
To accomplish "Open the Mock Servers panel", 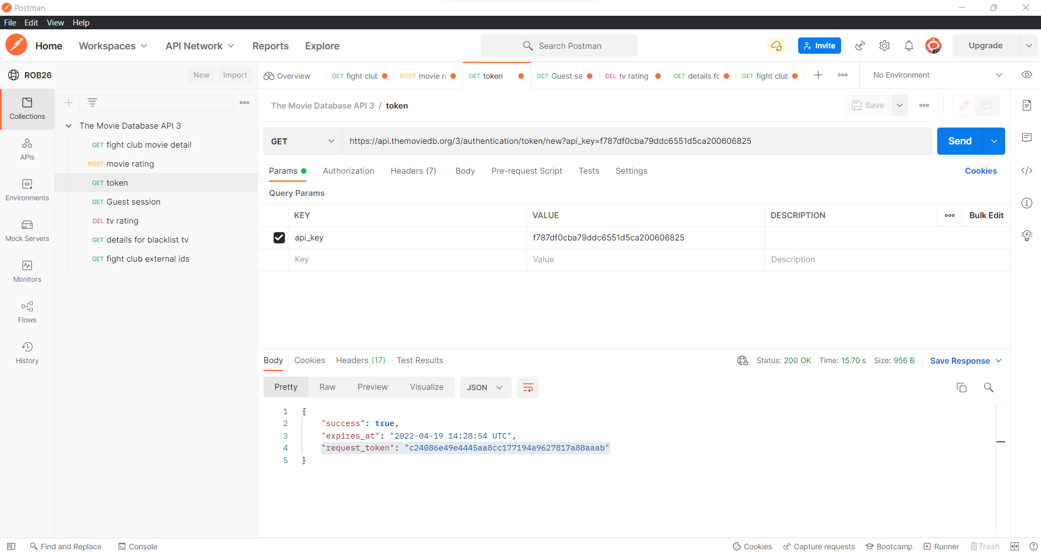I will click(x=27, y=230).
